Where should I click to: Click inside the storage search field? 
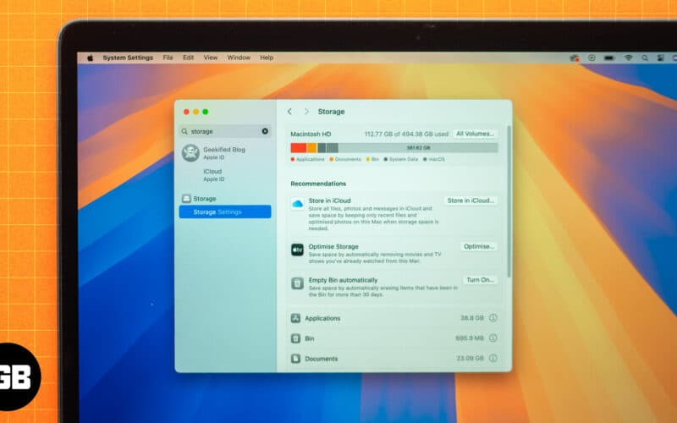click(x=225, y=131)
